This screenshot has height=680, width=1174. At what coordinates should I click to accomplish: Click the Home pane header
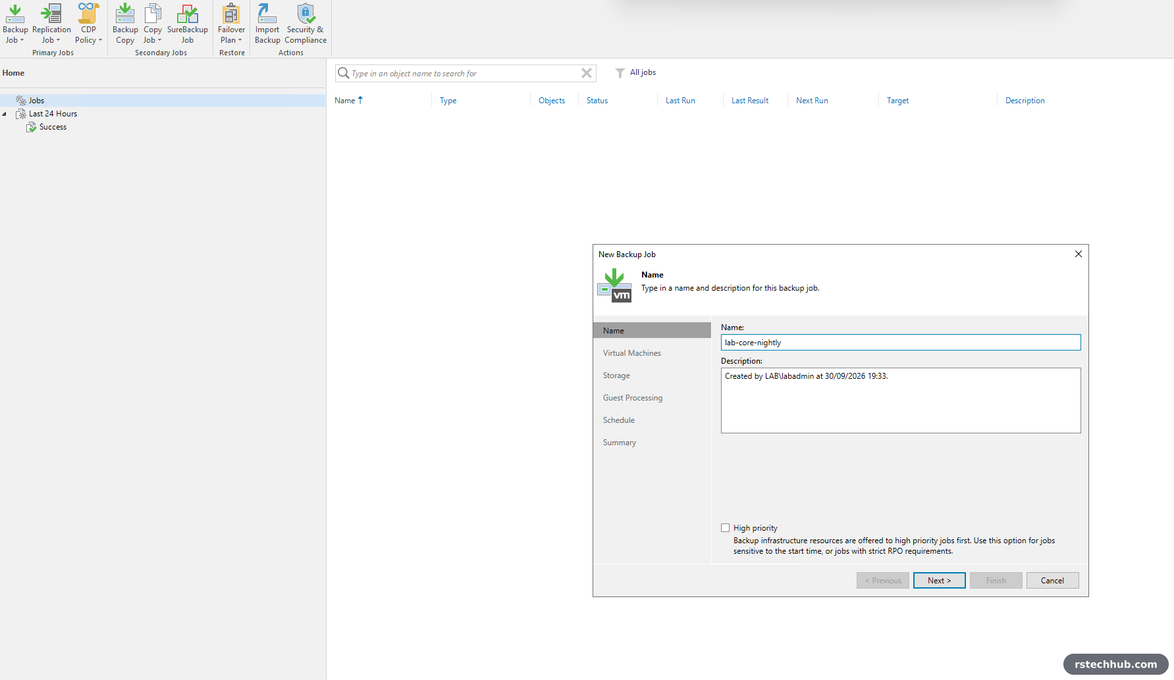click(x=13, y=73)
